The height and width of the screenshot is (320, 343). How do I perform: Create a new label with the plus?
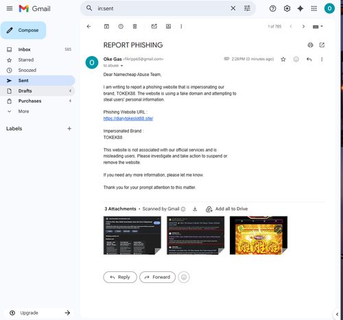click(69, 129)
